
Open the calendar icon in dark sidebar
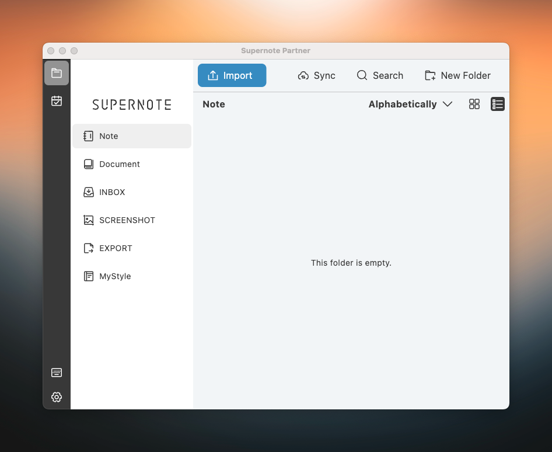[57, 101]
